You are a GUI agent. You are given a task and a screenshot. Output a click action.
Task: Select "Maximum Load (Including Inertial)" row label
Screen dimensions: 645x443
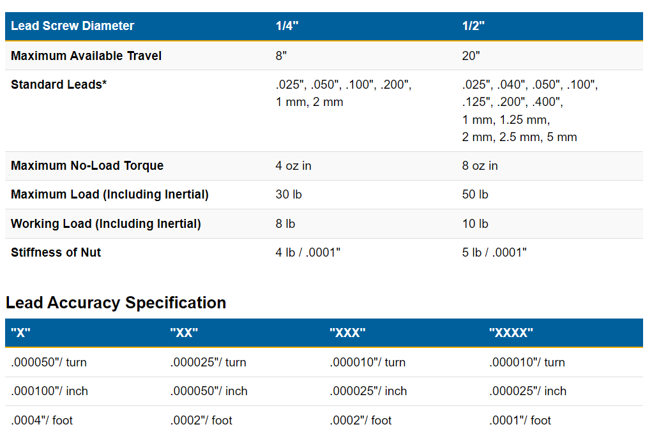pos(110,194)
